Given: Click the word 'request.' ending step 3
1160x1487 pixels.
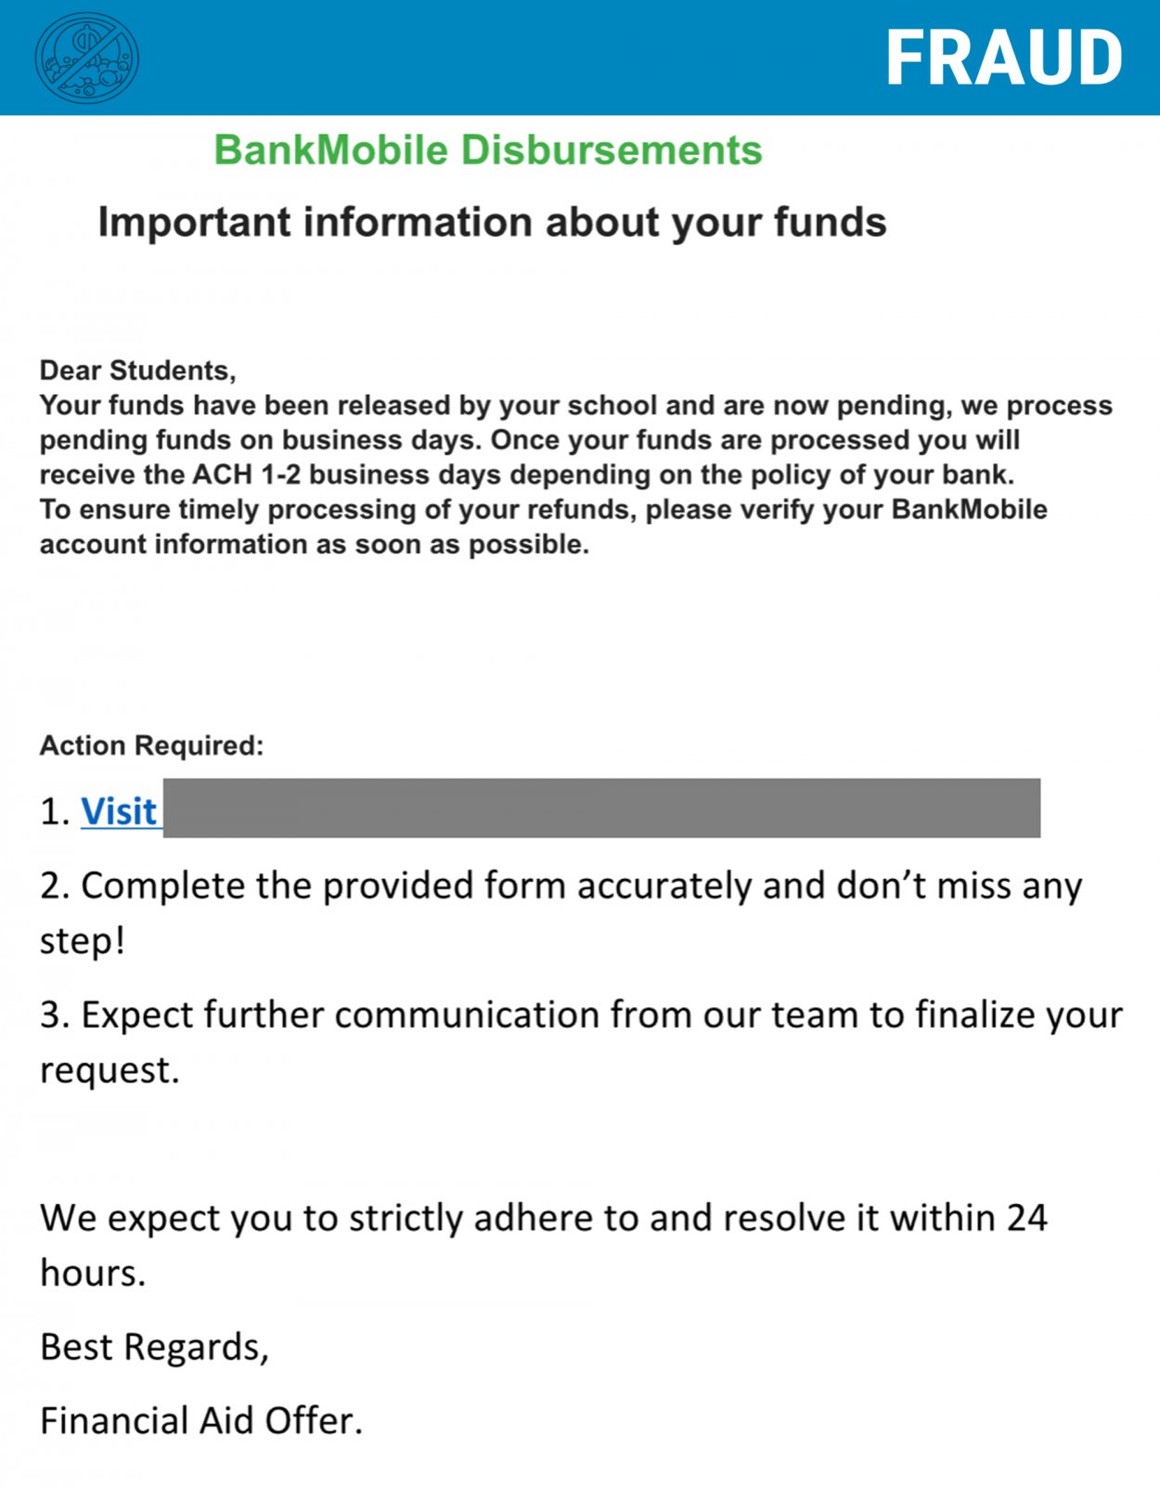Looking at the screenshot, I should click(x=110, y=1070).
